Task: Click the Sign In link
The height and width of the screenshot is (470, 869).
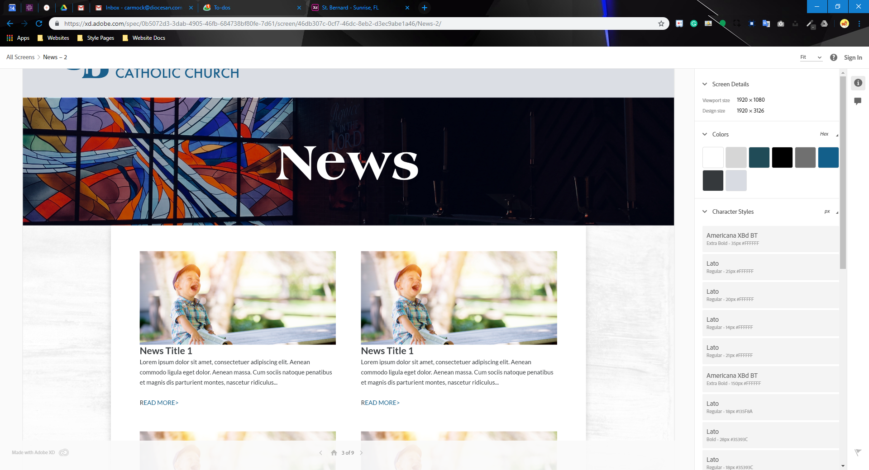Action: (853, 57)
